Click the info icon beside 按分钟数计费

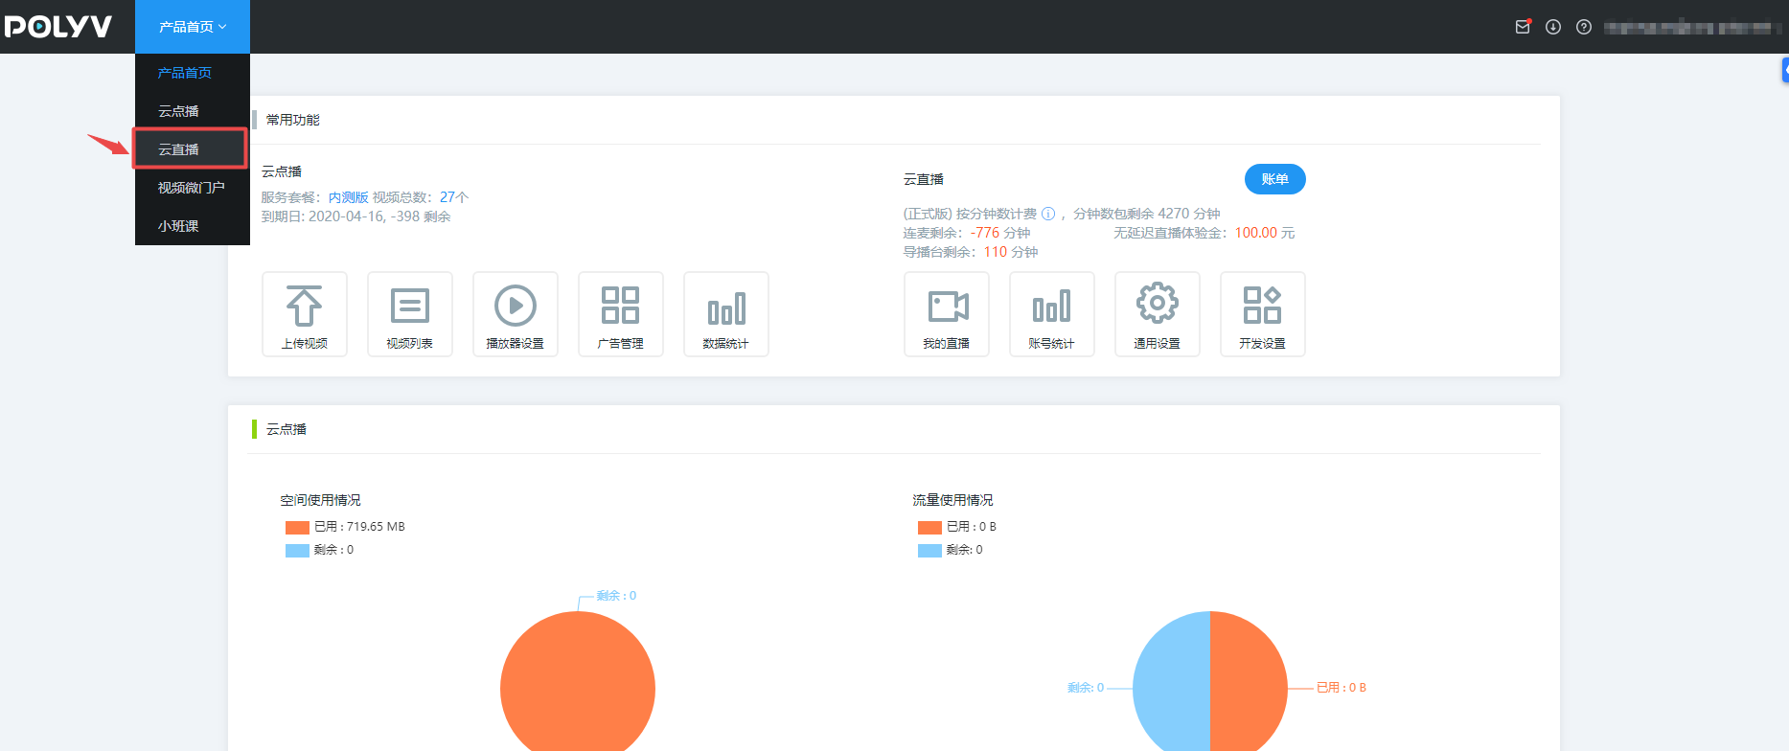tap(1048, 214)
